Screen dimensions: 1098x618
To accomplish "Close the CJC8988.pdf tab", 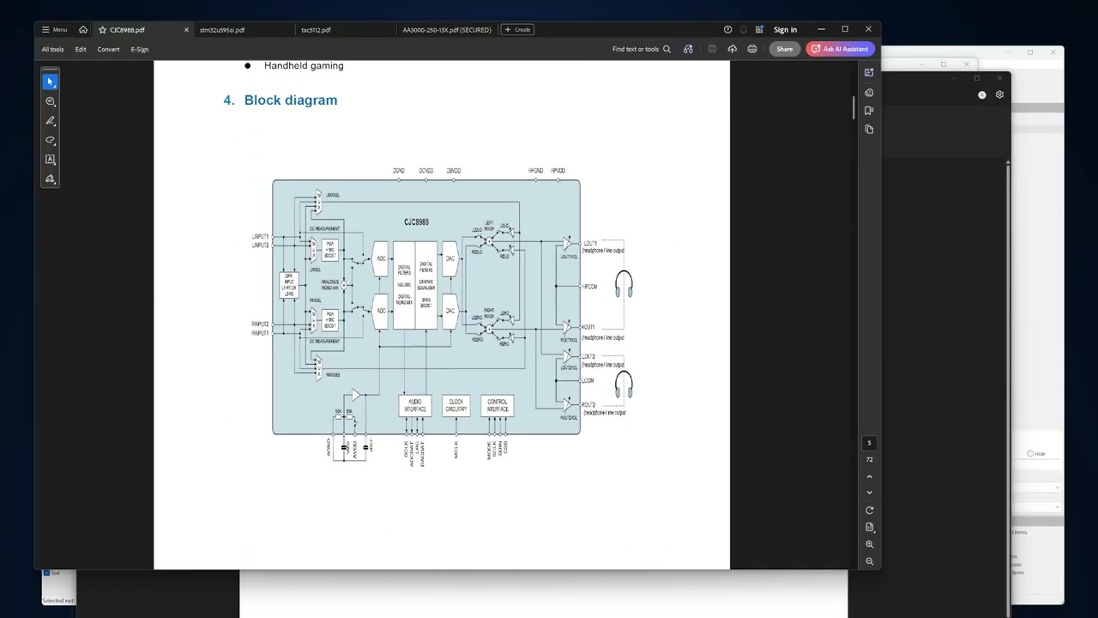I will [x=186, y=30].
